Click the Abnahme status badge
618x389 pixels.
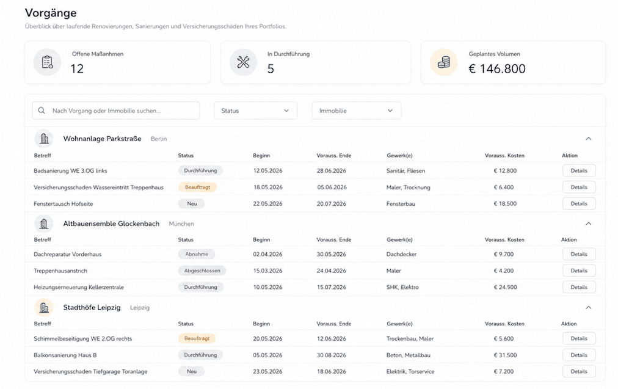pyautogui.click(x=196, y=254)
